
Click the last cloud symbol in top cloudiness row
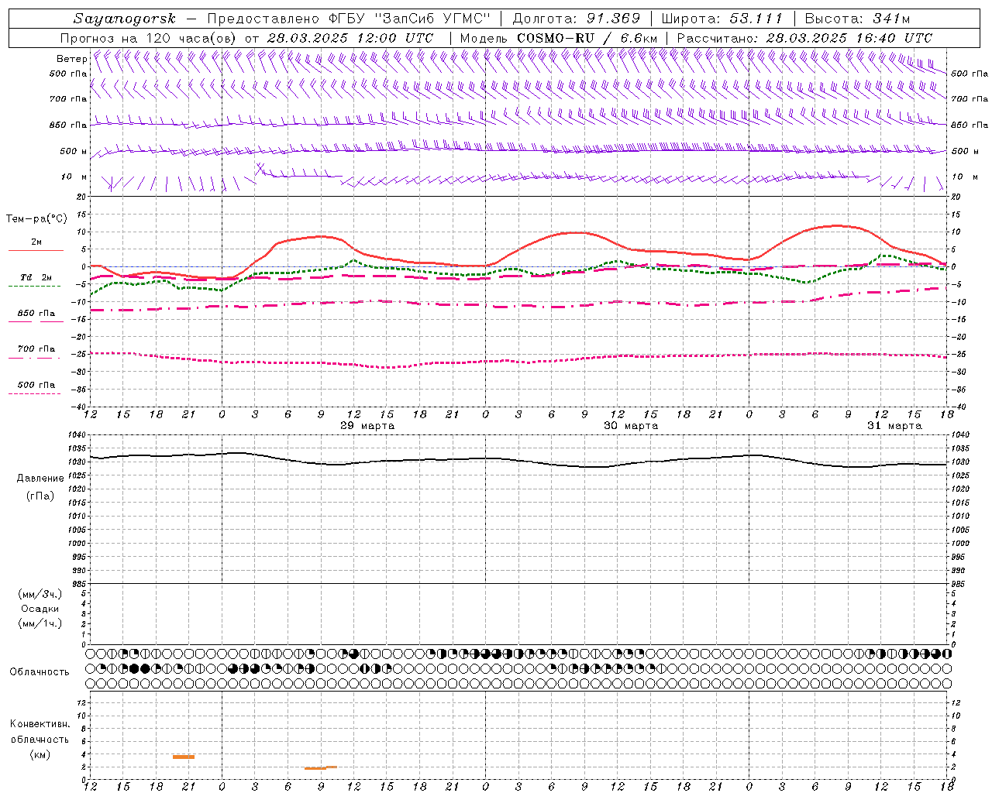pos(946,654)
